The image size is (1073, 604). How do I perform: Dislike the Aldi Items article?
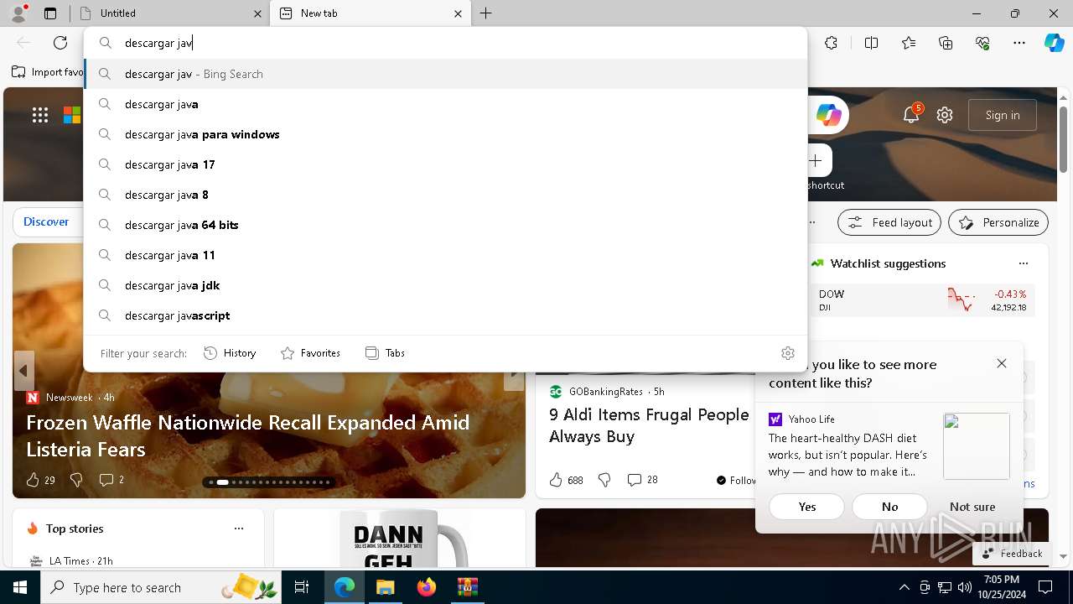pyautogui.click(x=604, y=480)
